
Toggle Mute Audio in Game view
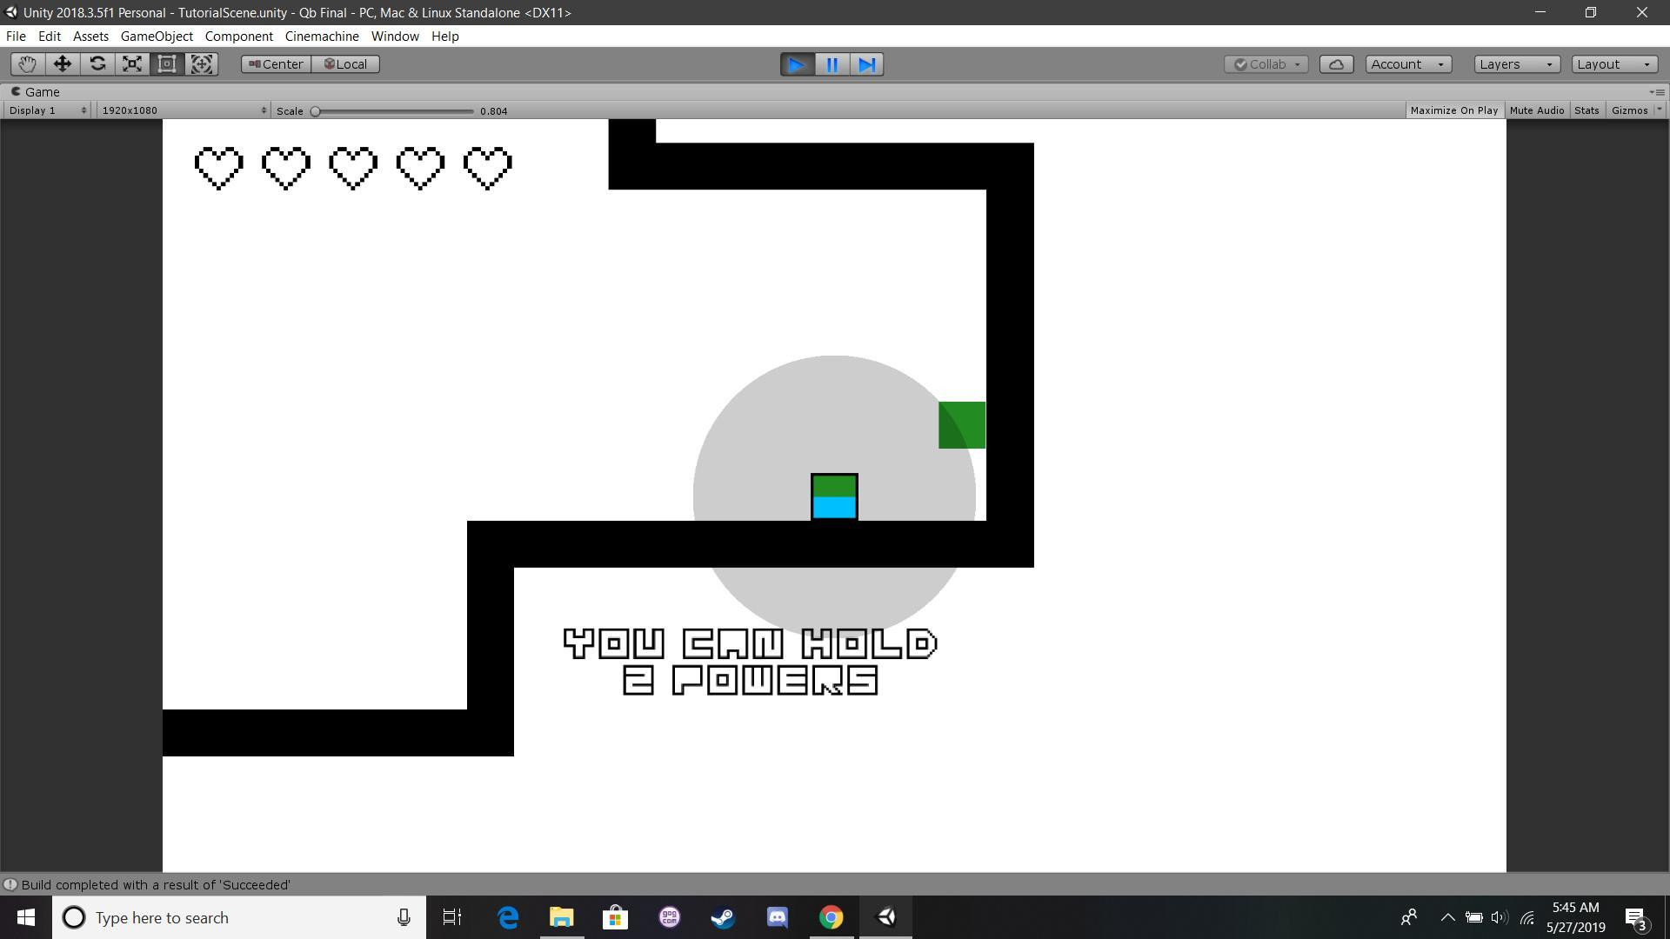(x=1537, y=110)
